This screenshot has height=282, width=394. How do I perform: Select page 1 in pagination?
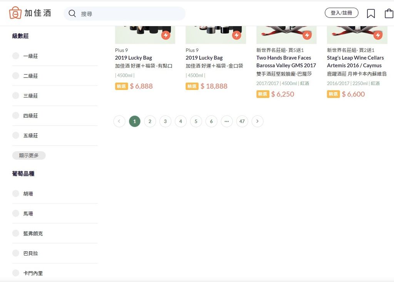(135, 121)
